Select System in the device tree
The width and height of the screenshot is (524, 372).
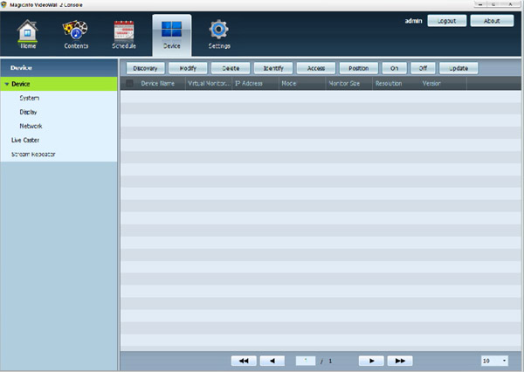tap(28, 99)
